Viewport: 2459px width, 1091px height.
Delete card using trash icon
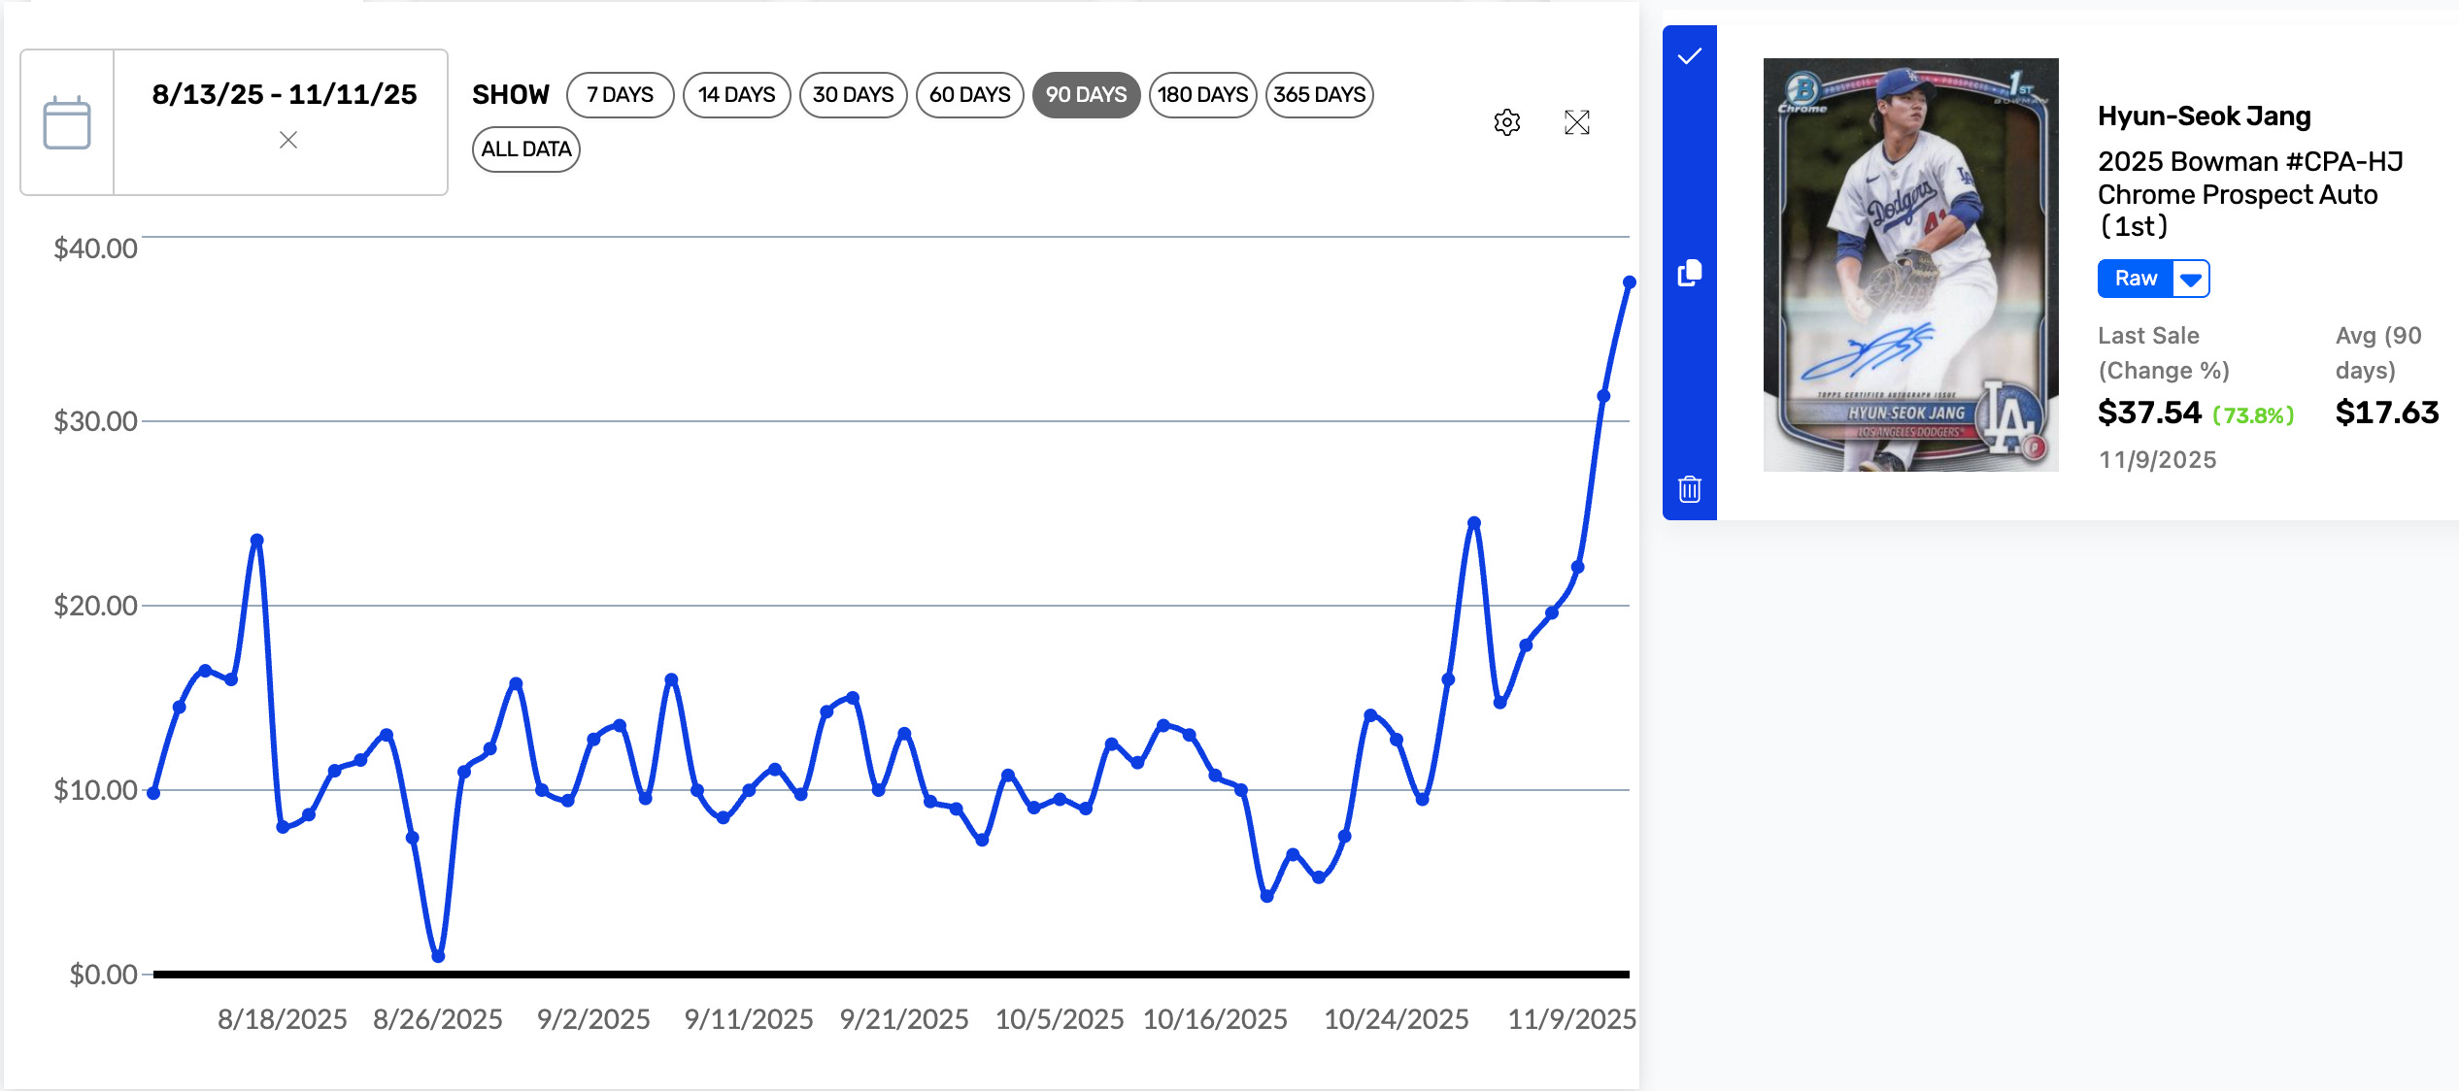pyautogui.click(x=1690, y=488)
